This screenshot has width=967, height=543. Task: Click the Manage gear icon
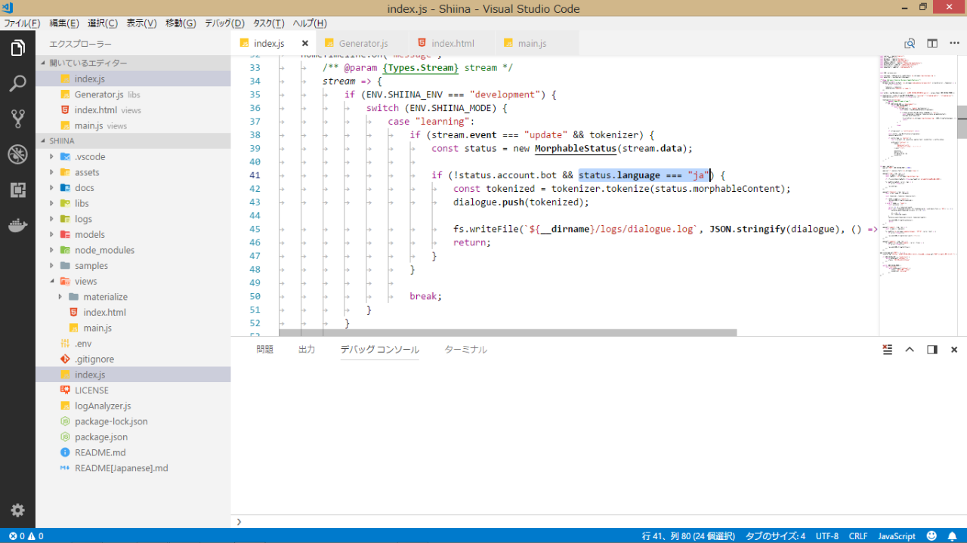17,510
